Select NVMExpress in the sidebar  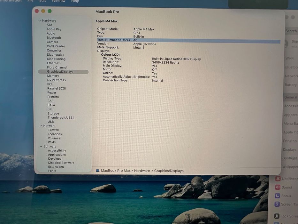pos(57,80)
